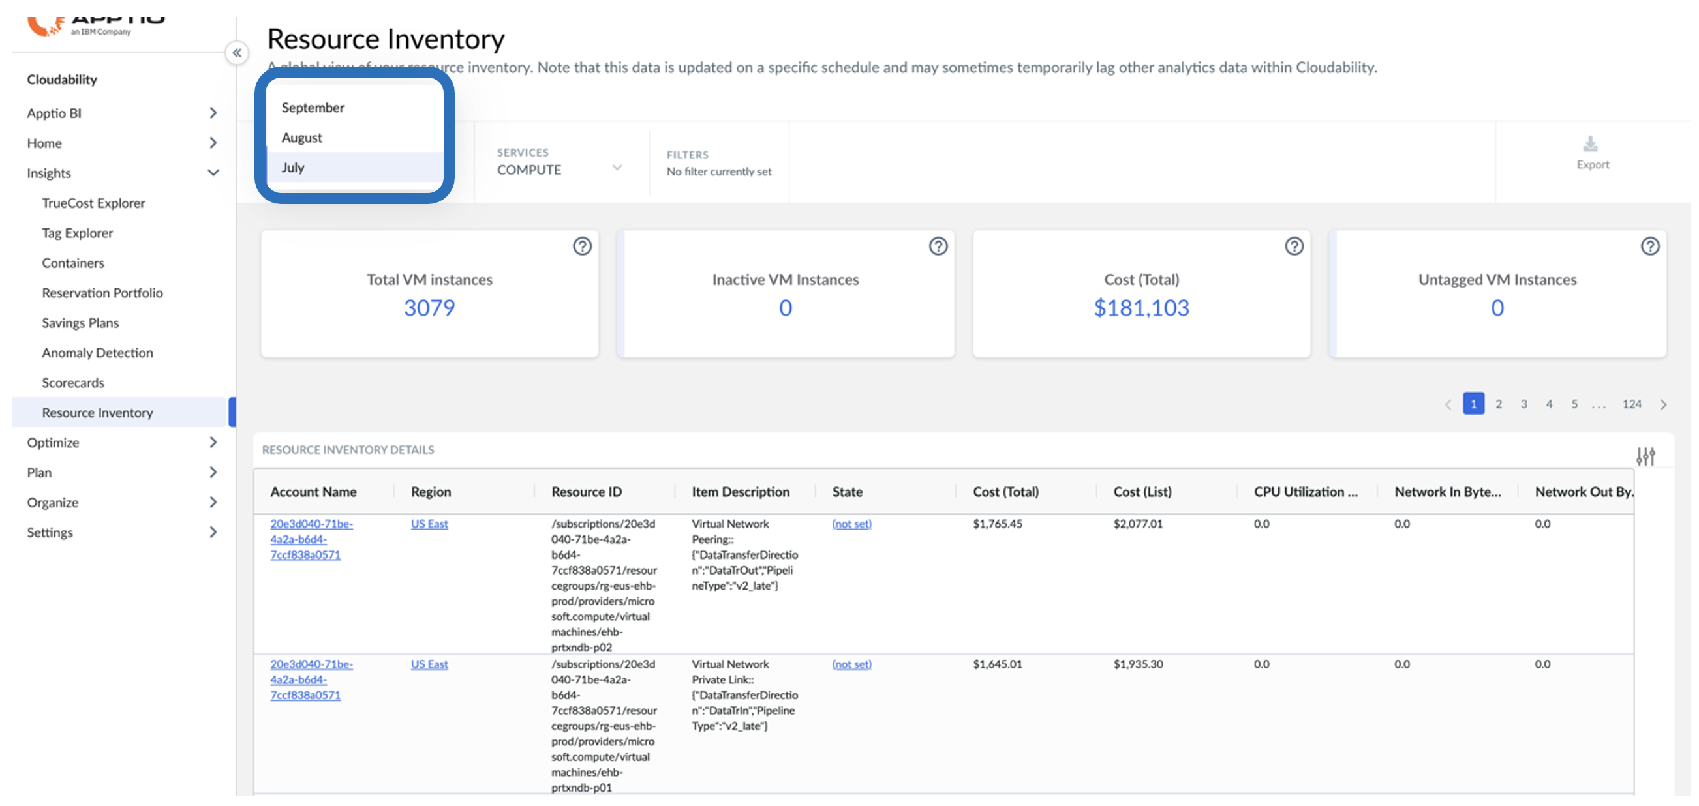Click (not set) state in first row
Screen dimensions: 1699x806
851,524
